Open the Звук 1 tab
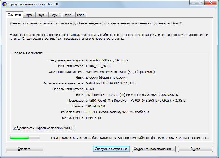The image size is (219, 158). click(x=42, y=15)
